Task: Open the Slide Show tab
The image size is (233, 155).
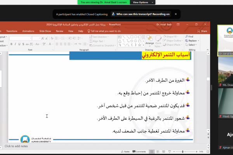Action: point(45,31)
